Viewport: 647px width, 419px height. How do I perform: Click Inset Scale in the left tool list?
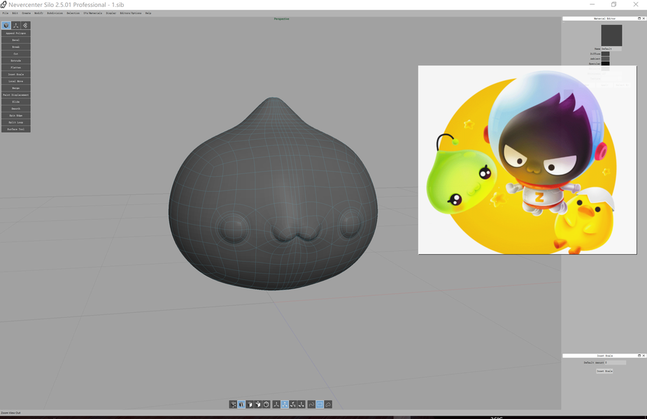(x=15, y=75)
